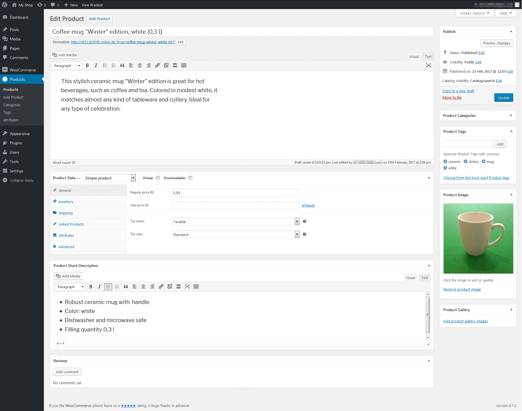This screenshot has height=411, width=522.
Task: Insert Read More tag in main editor
Action: pos(175,65)
